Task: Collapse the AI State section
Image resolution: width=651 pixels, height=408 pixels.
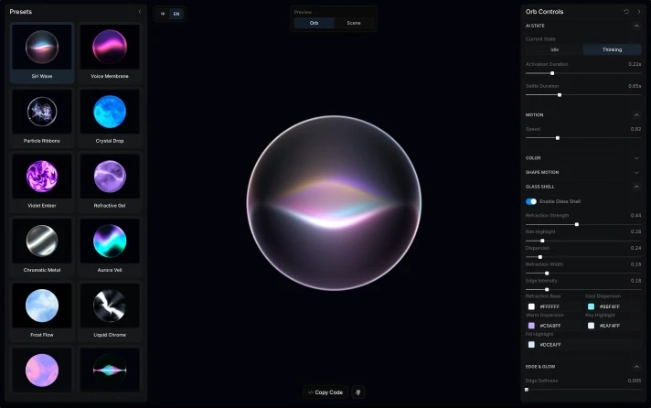Action: tap(636, 26)
